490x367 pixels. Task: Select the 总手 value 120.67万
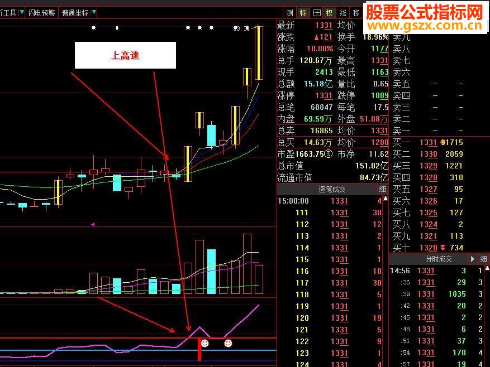pos(316,60)
